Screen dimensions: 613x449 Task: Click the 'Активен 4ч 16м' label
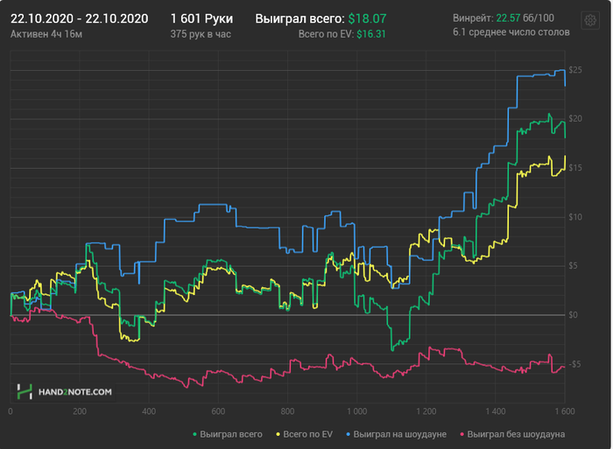point(46,34)
